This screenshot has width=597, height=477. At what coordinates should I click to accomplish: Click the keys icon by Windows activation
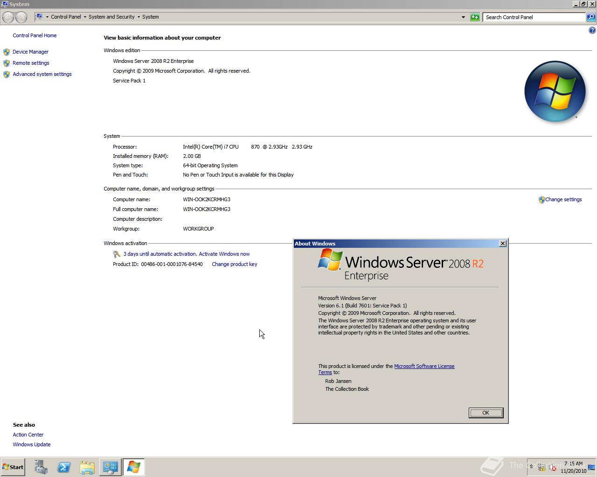(x=117, y=254)
